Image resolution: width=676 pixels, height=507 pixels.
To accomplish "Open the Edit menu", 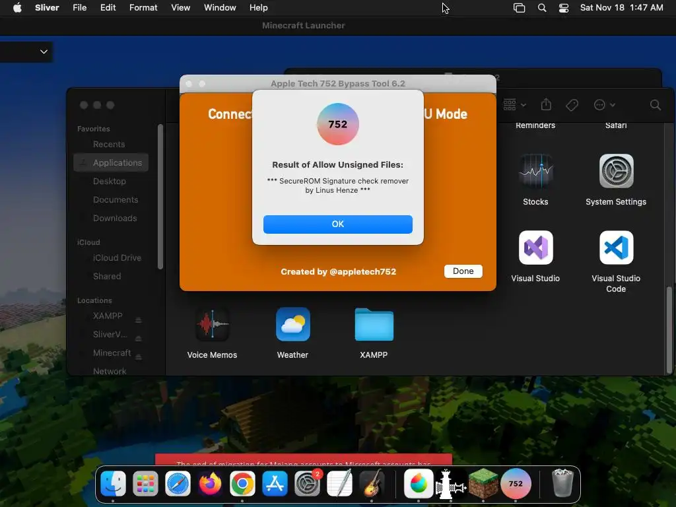I will (108, 8).
